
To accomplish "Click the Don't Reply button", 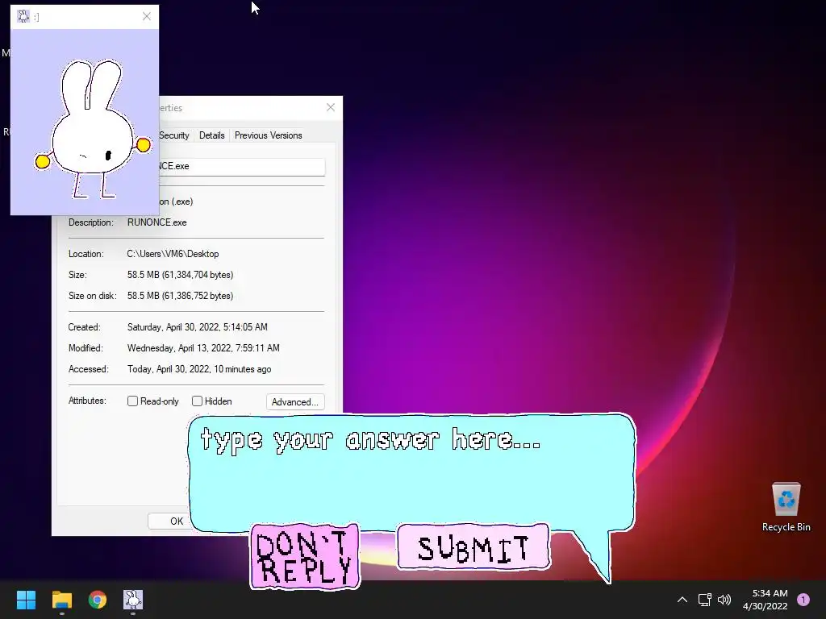I will (305, 556).
